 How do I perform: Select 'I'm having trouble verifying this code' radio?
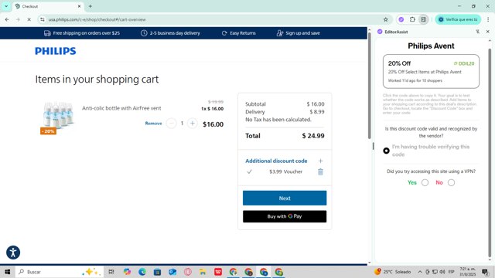click(386, 151)
